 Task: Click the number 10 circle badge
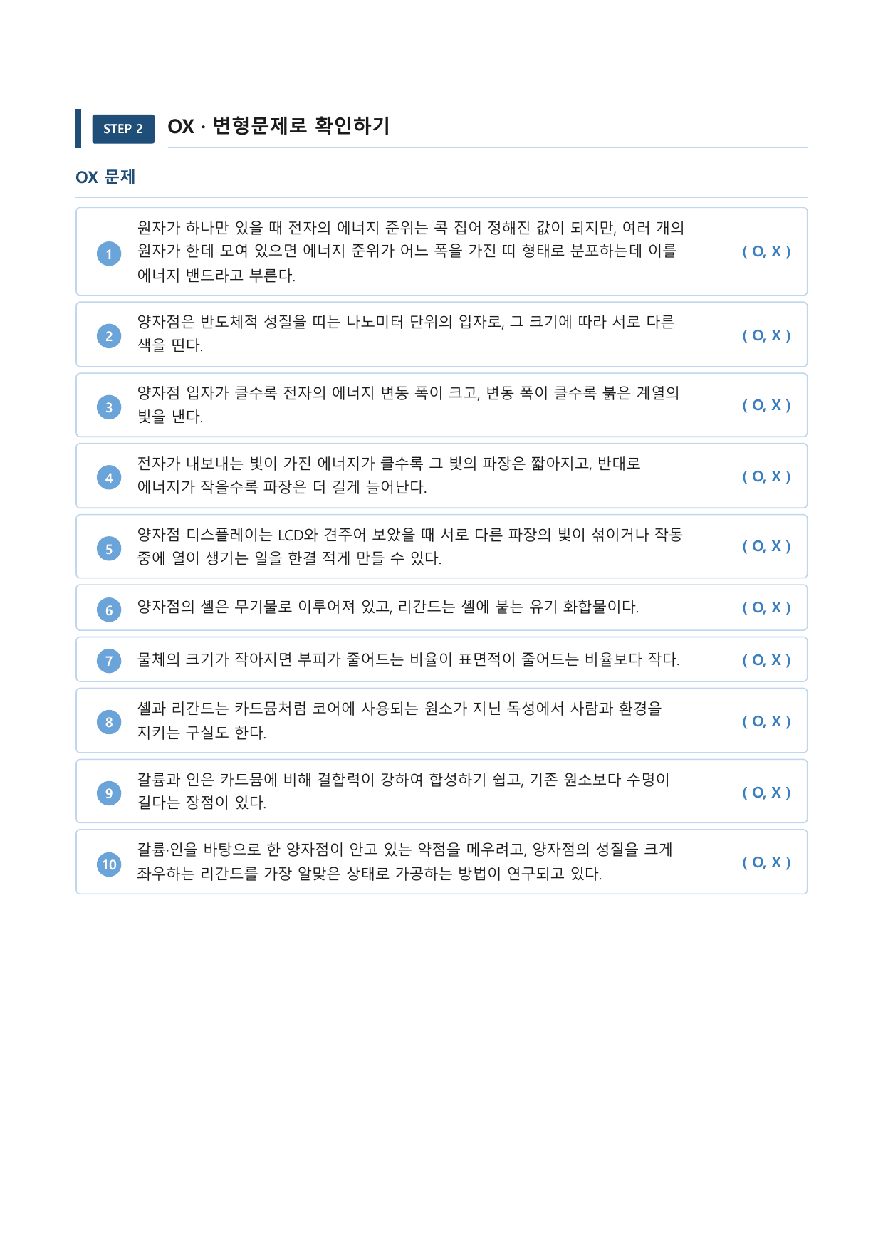coord(109,864)
